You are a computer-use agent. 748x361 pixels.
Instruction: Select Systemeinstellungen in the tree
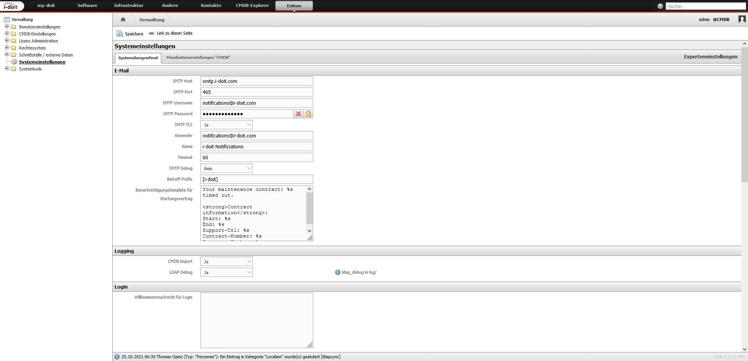[42, 62]
